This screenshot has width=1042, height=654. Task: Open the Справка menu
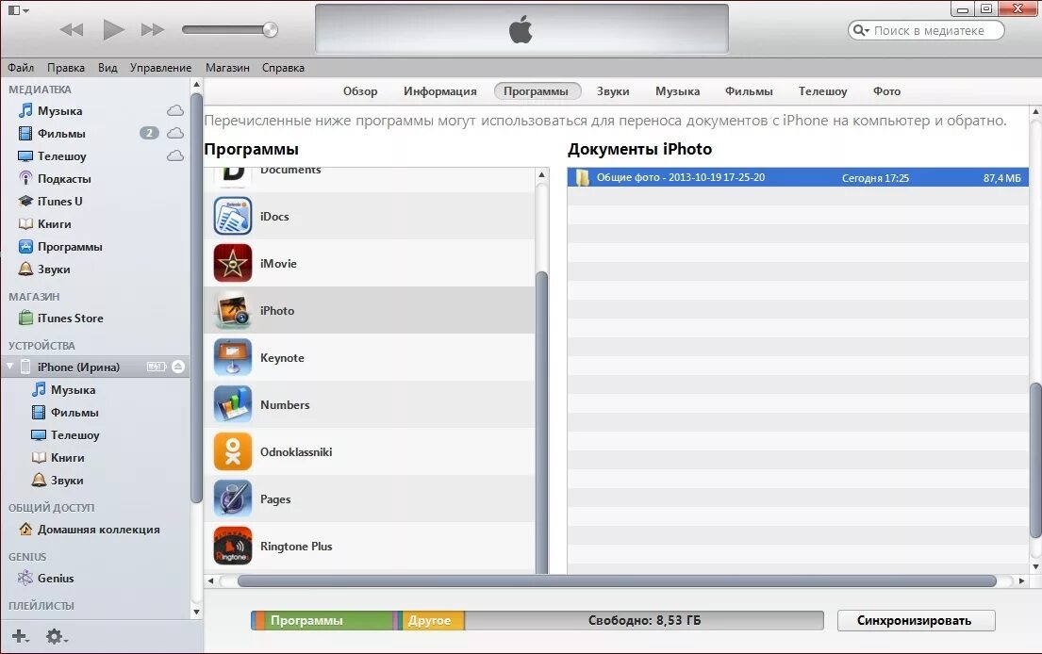point(283,68)
